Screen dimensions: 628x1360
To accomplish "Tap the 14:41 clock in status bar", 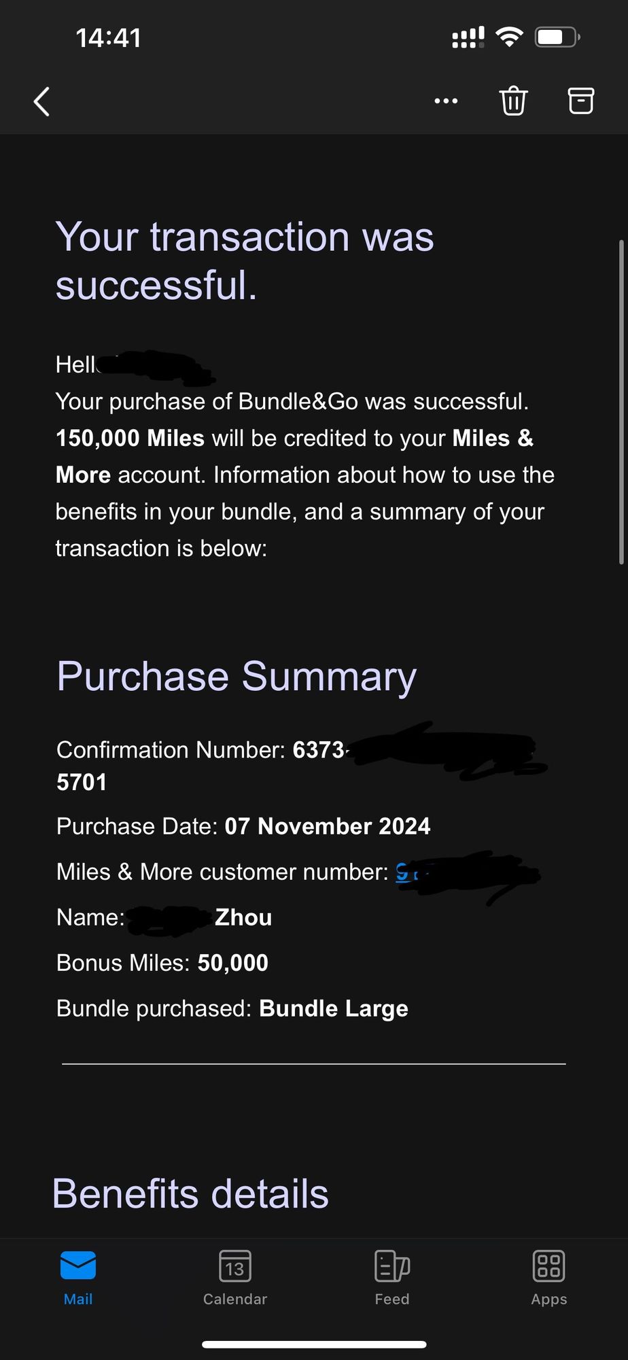I will (x=109, y=38).
